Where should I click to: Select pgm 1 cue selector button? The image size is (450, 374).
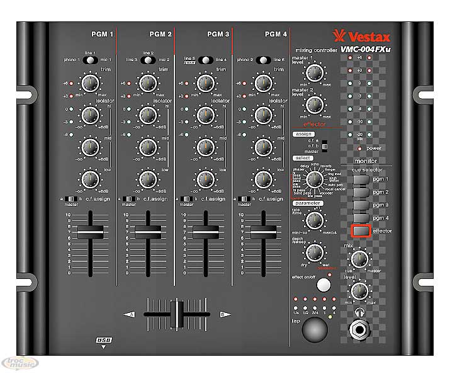[361, 180]
